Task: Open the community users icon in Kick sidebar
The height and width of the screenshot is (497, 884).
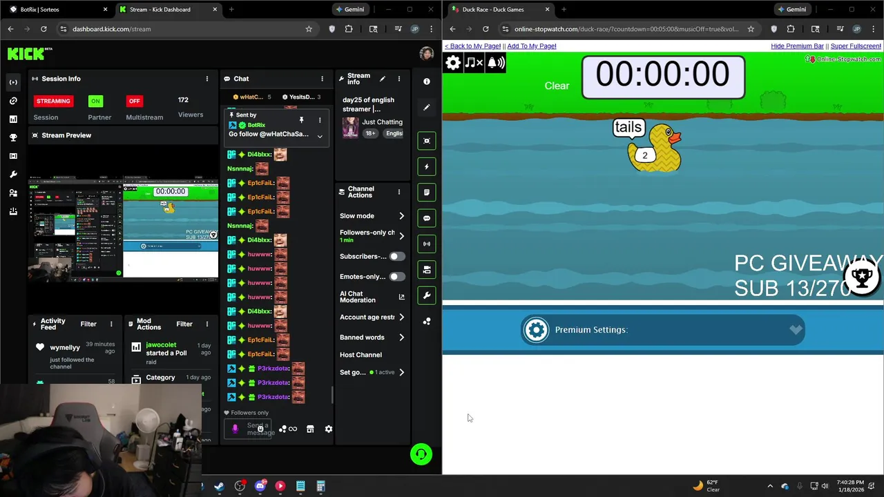Action: coord(13,193)
